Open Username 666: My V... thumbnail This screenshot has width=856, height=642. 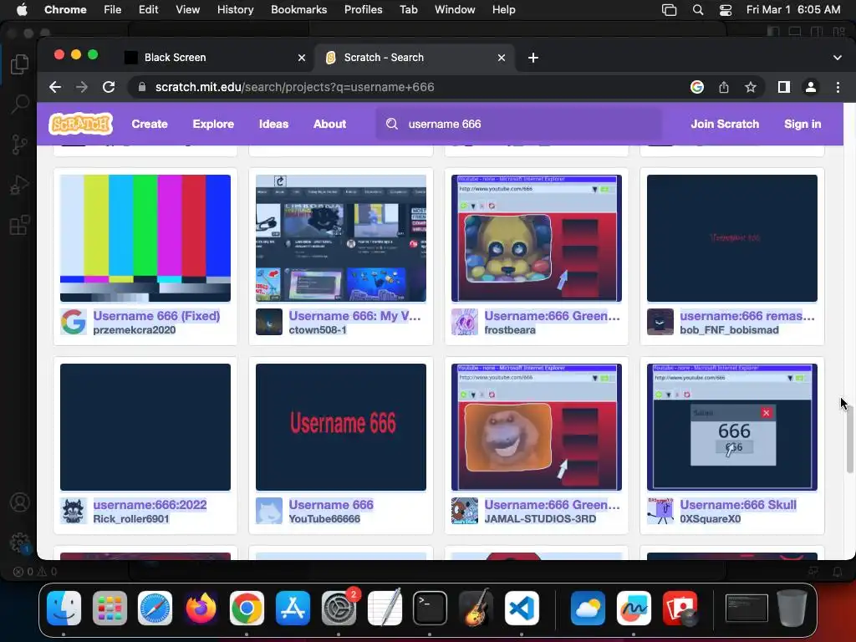click(x=341, y=238)
